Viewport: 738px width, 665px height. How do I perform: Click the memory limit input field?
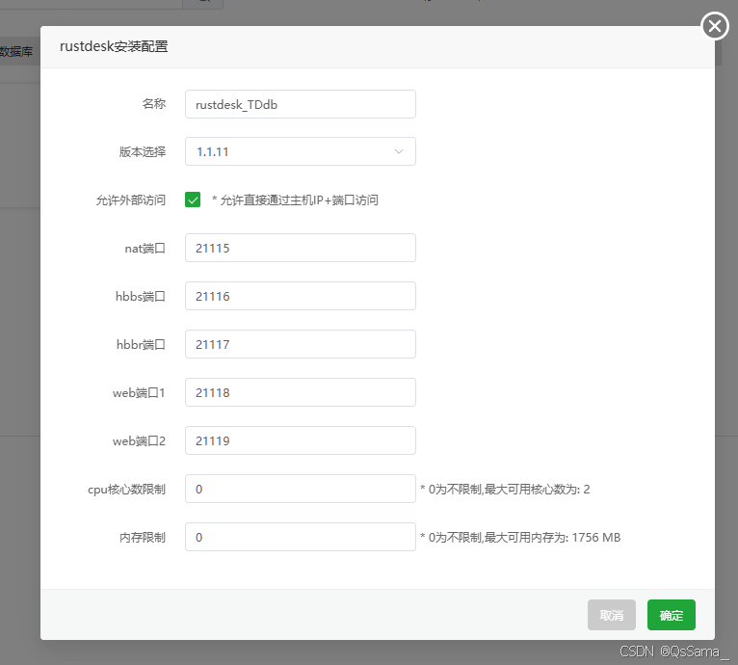click(x=301, y=537)
